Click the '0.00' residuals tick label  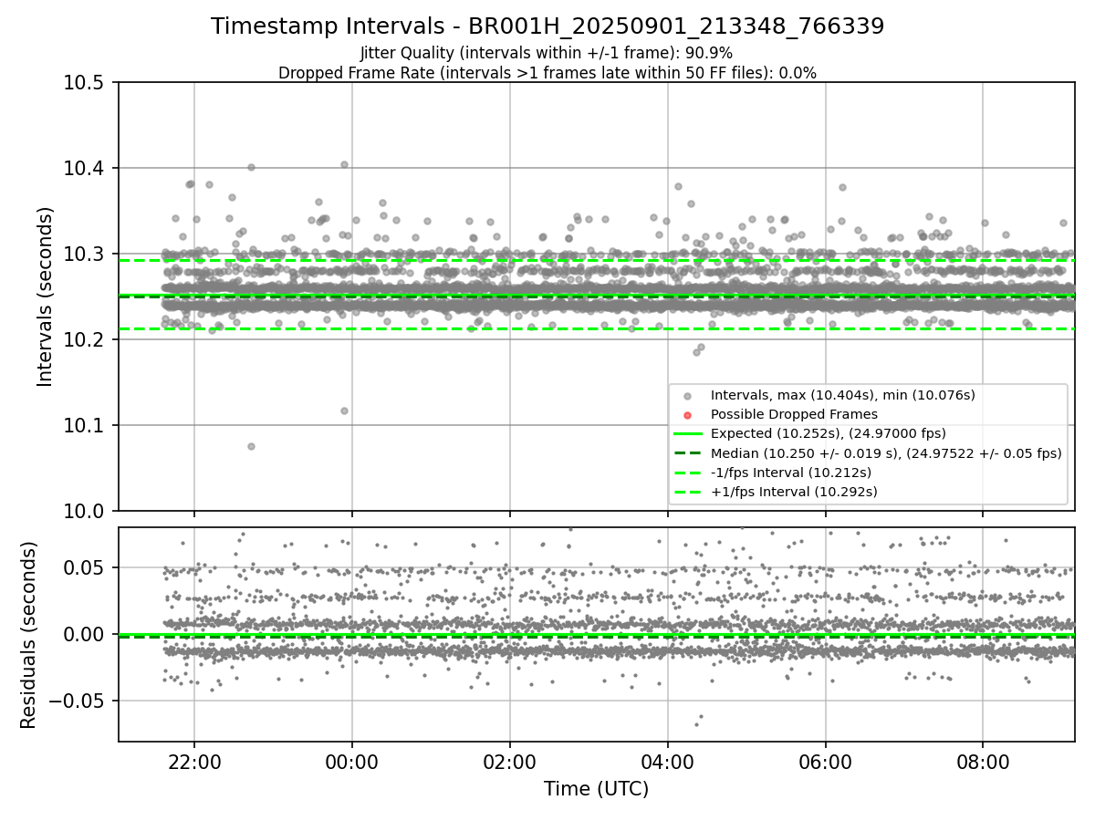pyautogui.click(x=89, y=634)
